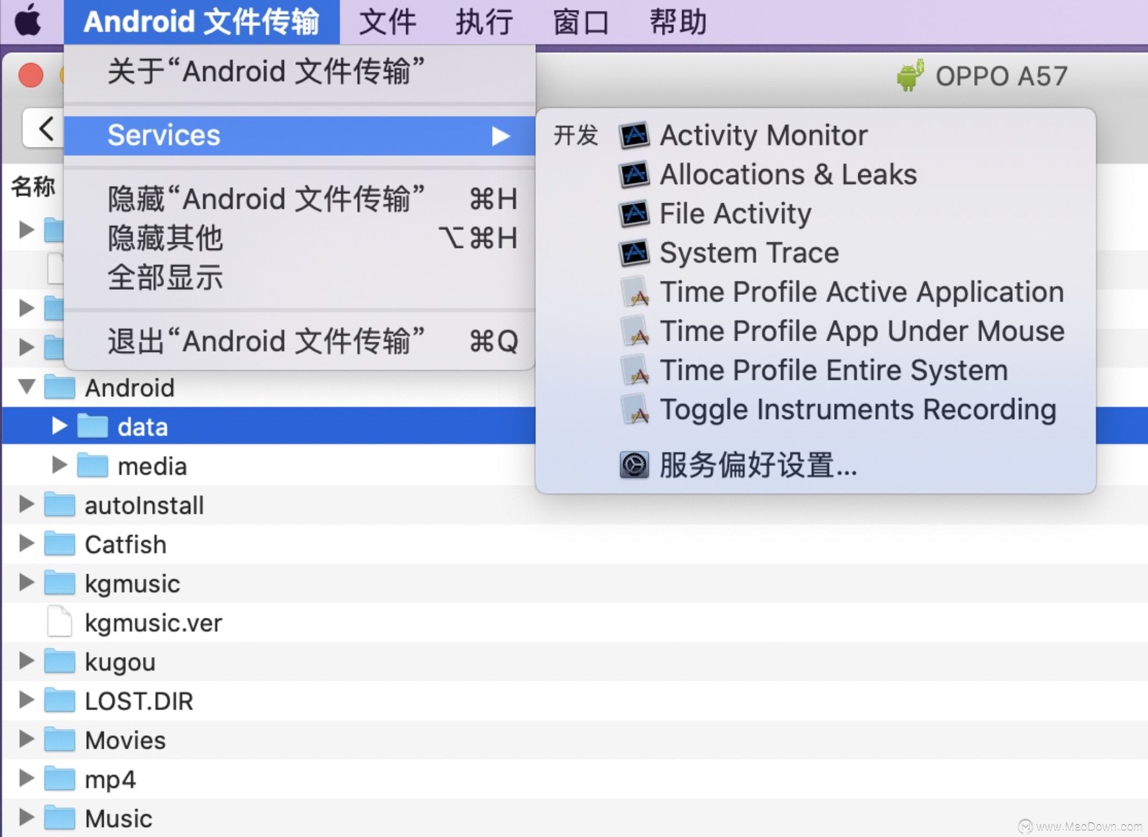Click the File Activity instrument icon

pyautogui.click(x=635, y=212)
